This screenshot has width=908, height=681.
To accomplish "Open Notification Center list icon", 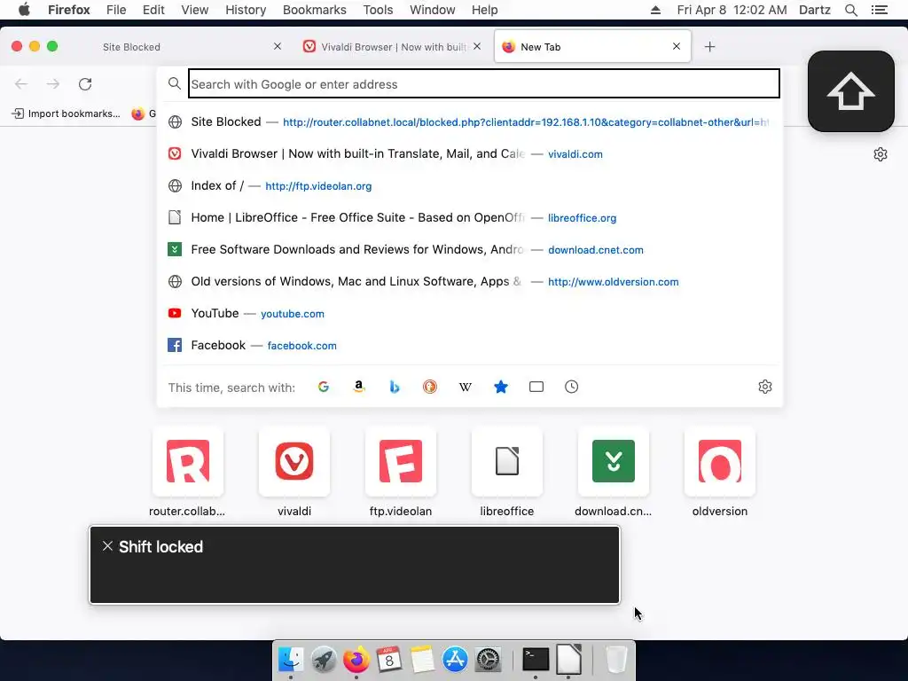I will (880, 10).
